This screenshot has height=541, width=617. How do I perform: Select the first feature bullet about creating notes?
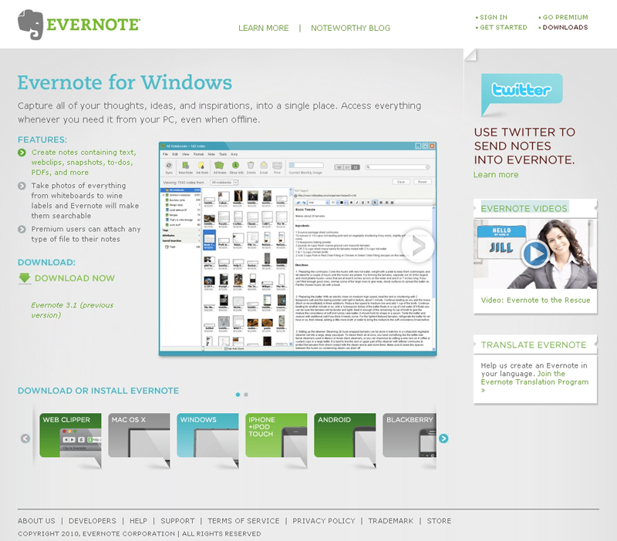(84, 162)
